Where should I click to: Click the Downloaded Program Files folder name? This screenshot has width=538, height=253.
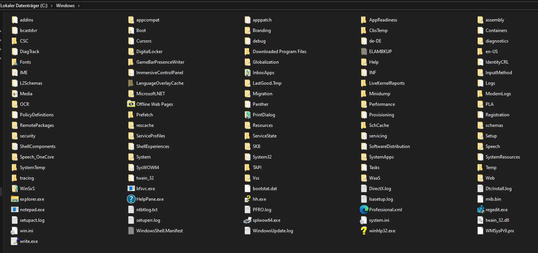click(x=280, y=52)
